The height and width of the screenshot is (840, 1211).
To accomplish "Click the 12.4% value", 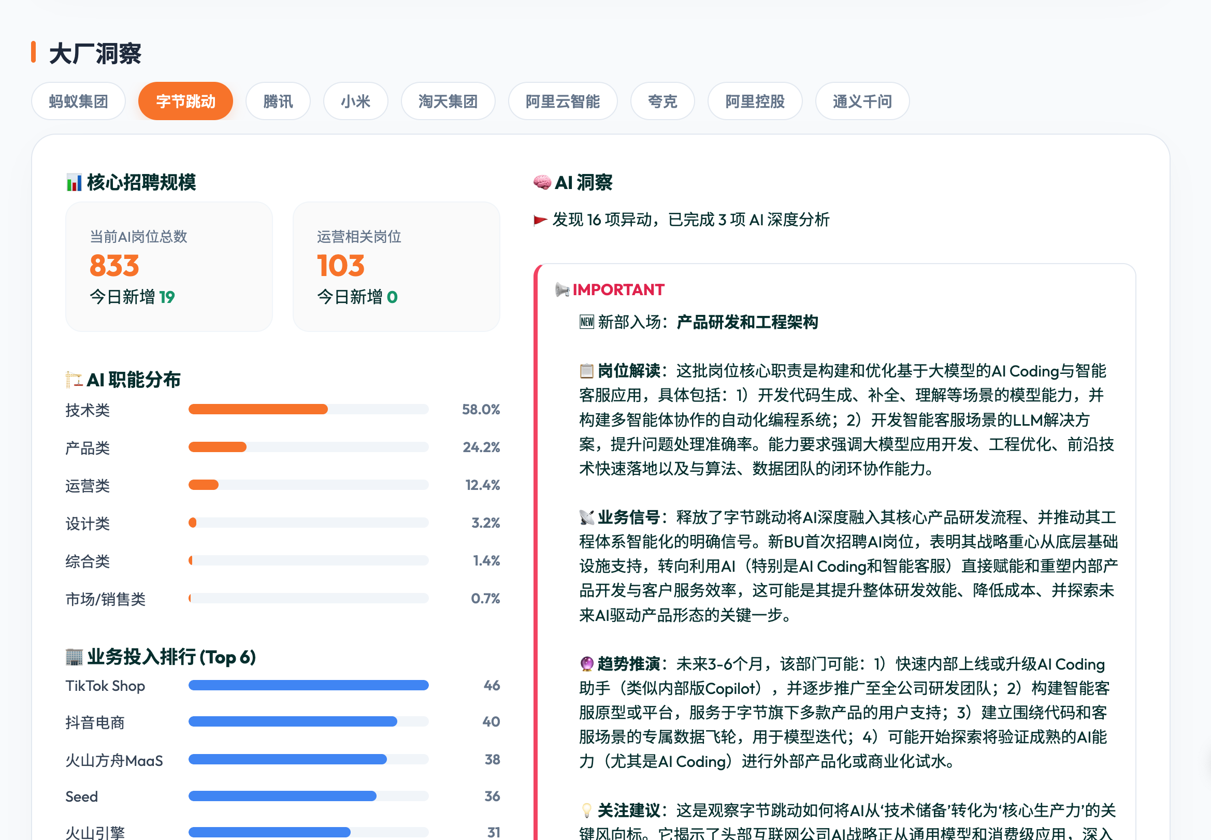I will pyautogui.click(x=483, y=485).
